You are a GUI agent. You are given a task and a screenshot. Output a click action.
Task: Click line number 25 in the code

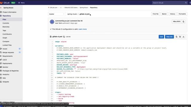coord(52,92)
